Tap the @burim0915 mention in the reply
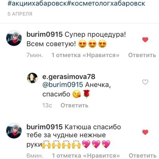 click(63, 85)
